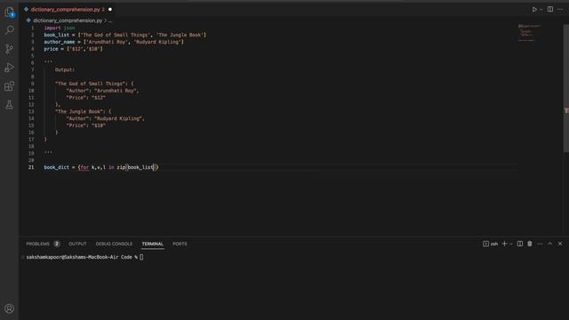Click the "Author": "Rudyard Kipling" line
The height and width of the screenshot is (320, 569).
tap(105, 118)
